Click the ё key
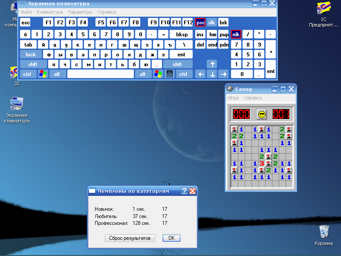Viewport: 341px width, 256px height. pos(26,34)
